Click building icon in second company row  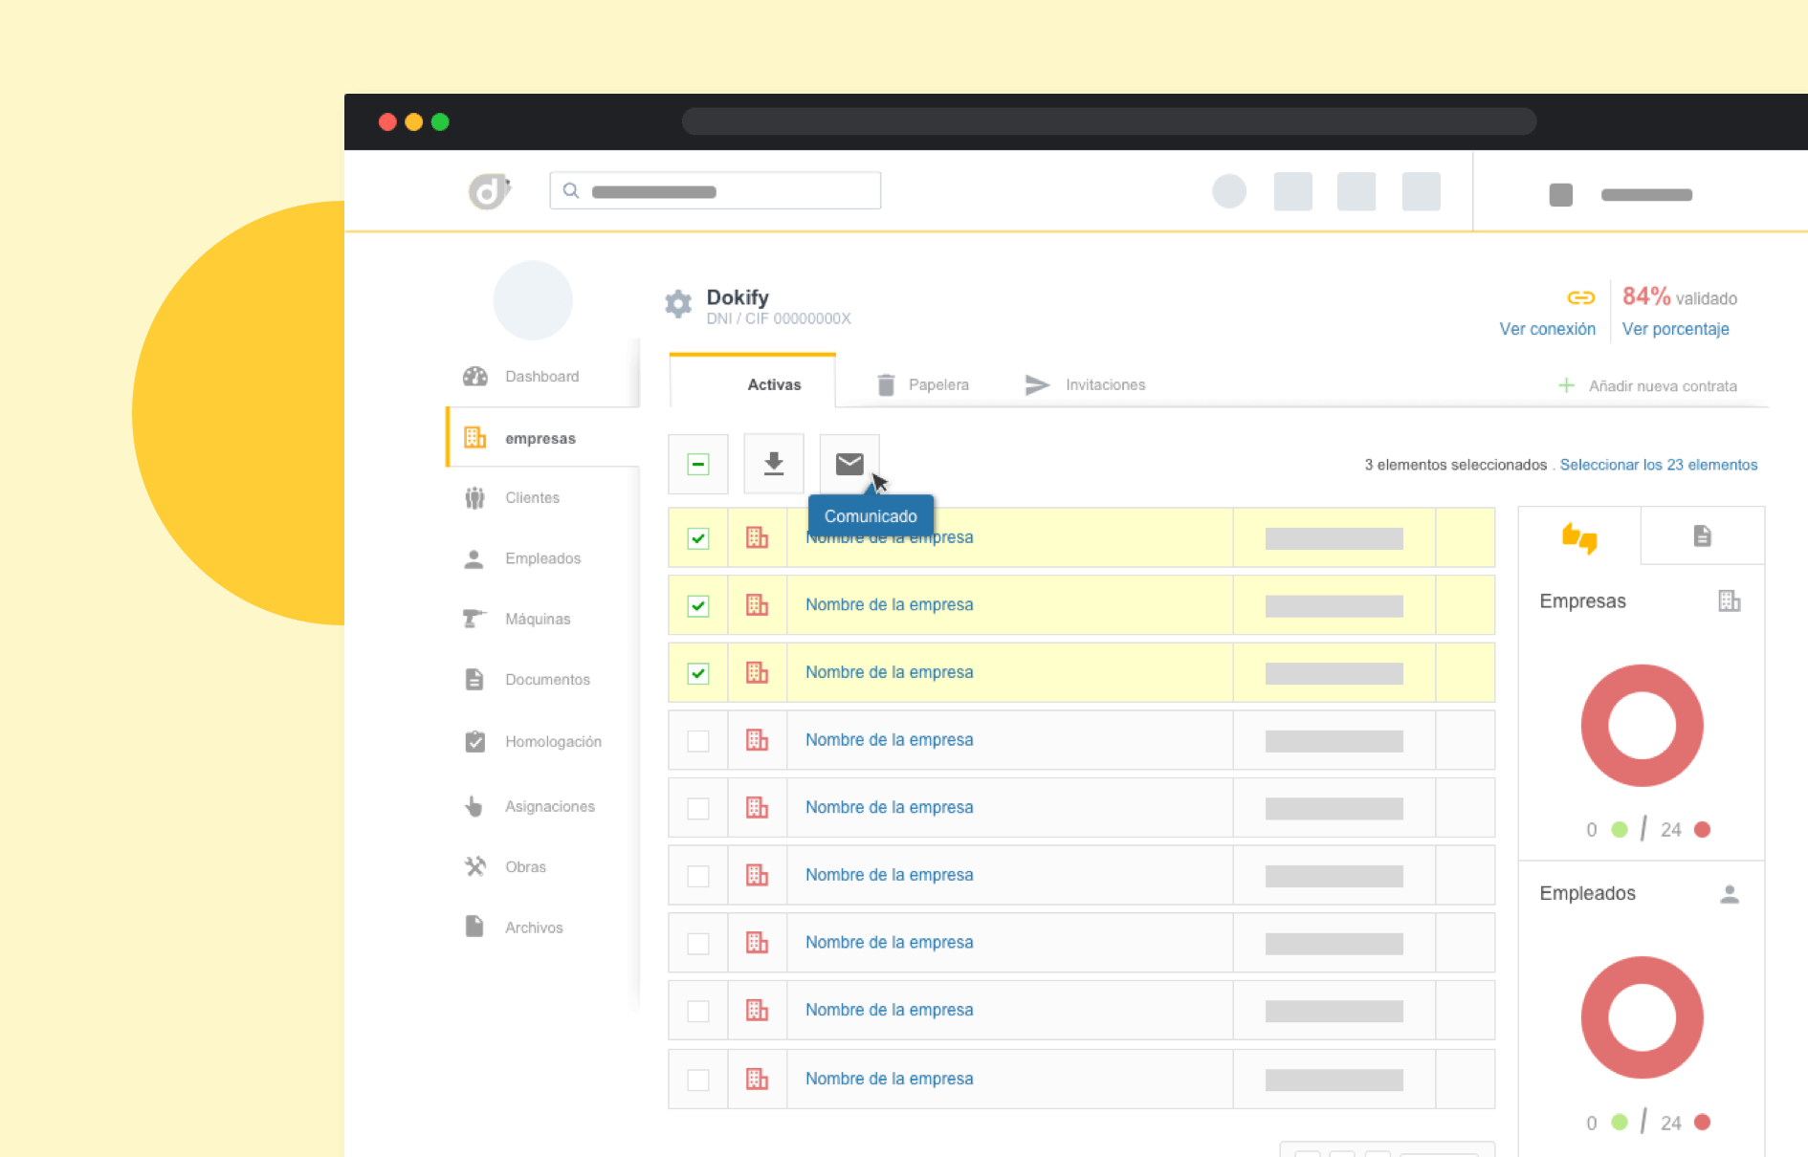757,605
